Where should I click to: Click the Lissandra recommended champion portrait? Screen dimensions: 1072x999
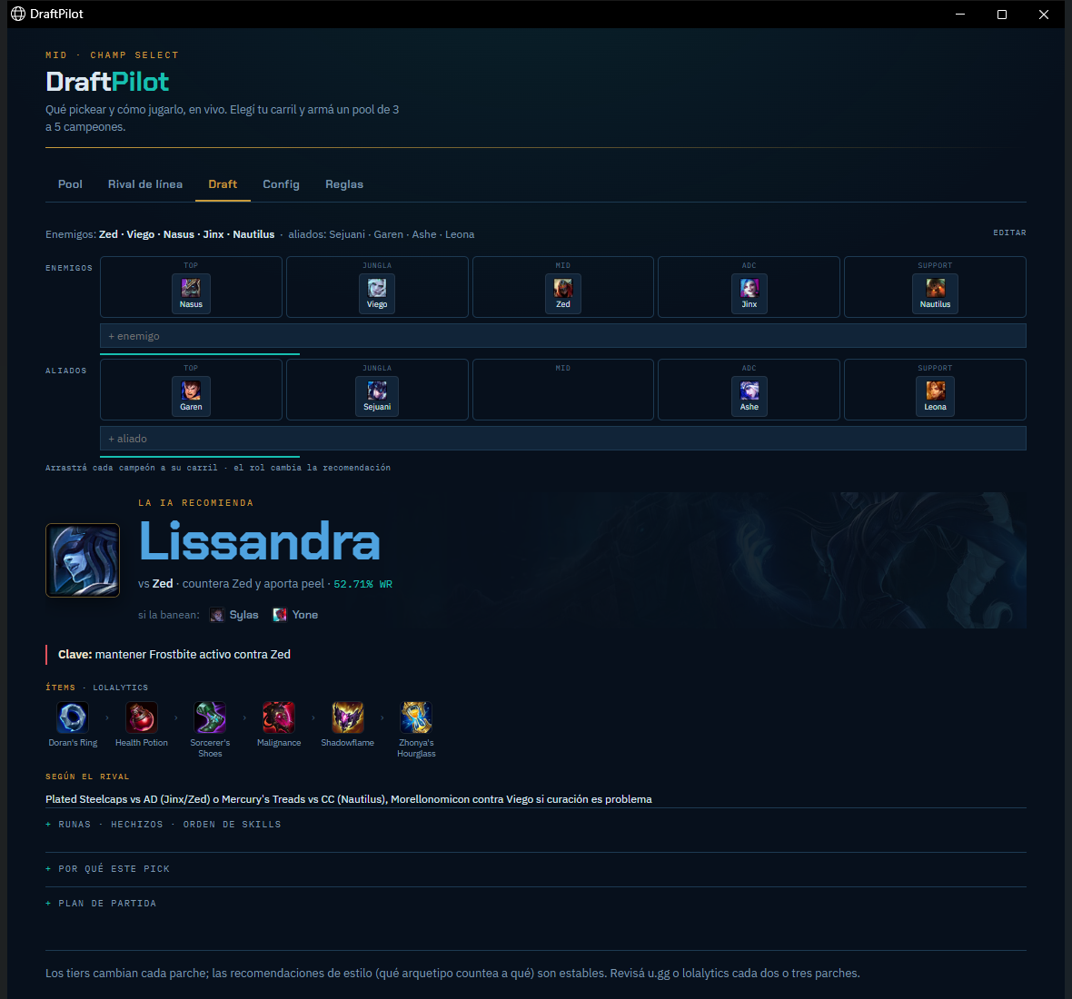[83, 560]
